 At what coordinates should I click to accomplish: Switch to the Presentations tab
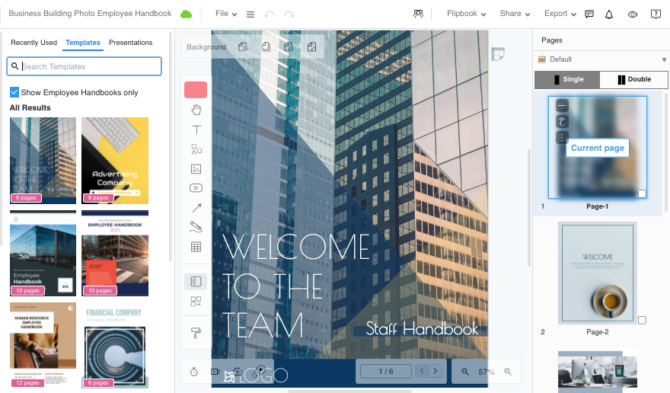coord(131,43)
